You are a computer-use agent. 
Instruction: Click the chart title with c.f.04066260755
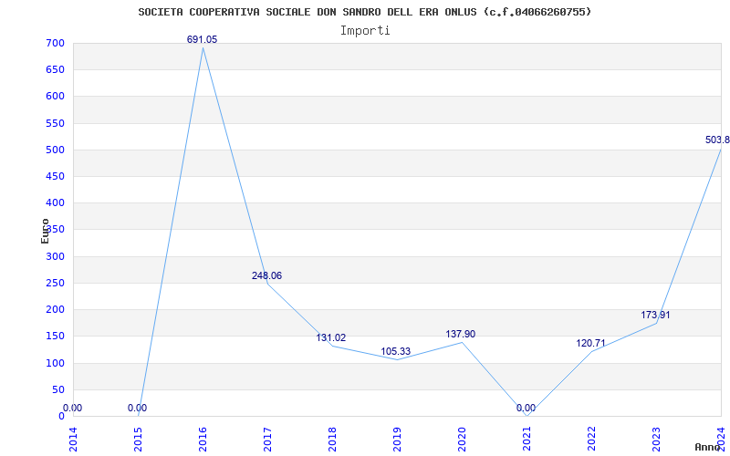pyautogui.click(x=365, y=12)
